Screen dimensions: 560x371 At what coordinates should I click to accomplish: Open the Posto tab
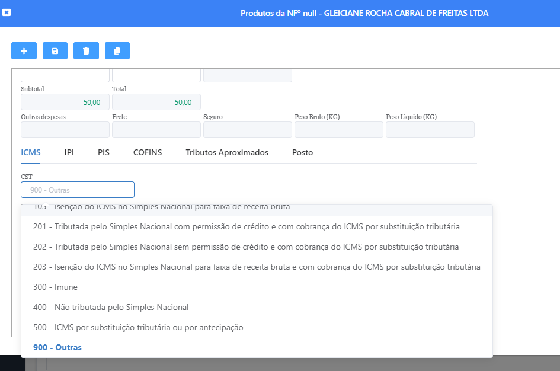(302, 152)
